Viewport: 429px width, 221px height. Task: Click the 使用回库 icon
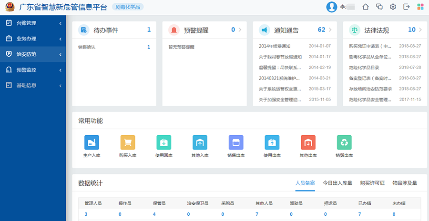coord(164,142)
